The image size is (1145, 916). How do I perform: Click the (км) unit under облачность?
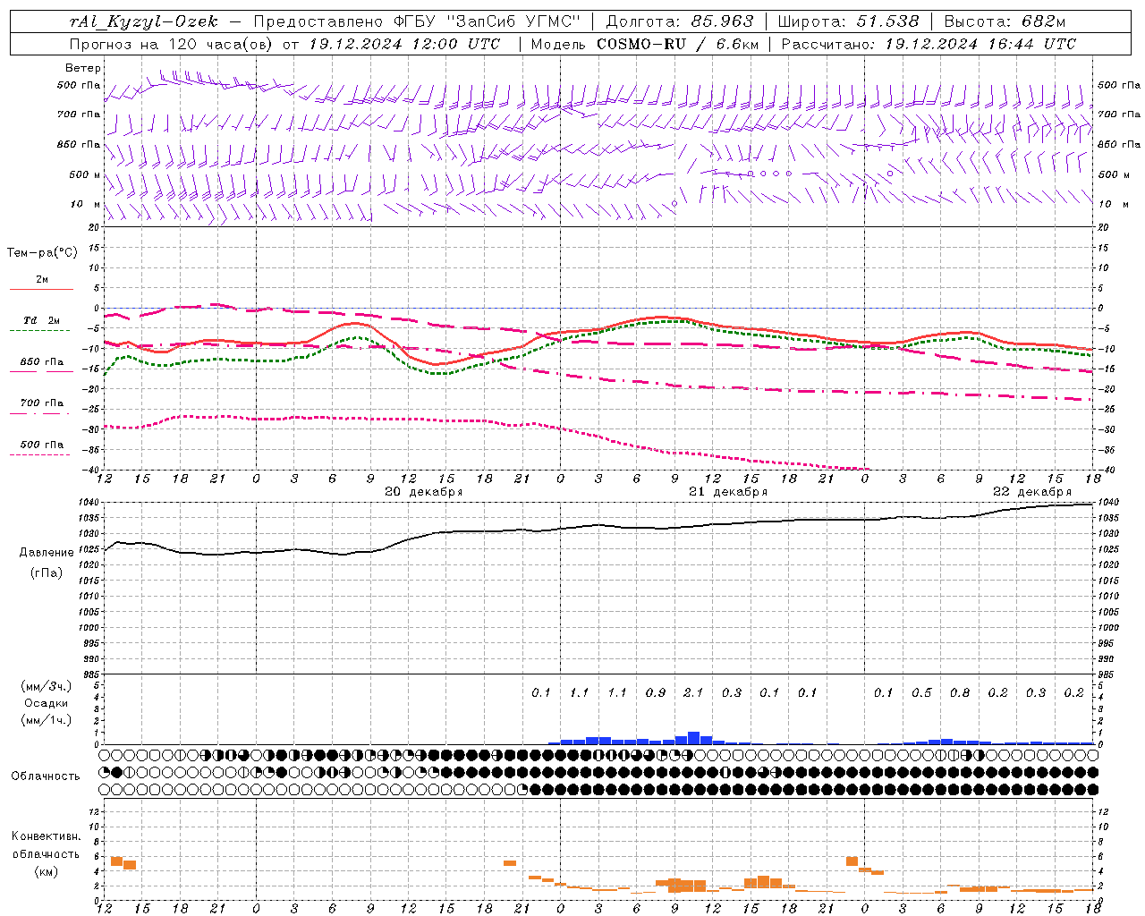[x=46, y=871]
